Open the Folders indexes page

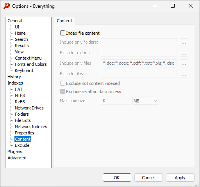click(22, 114)
